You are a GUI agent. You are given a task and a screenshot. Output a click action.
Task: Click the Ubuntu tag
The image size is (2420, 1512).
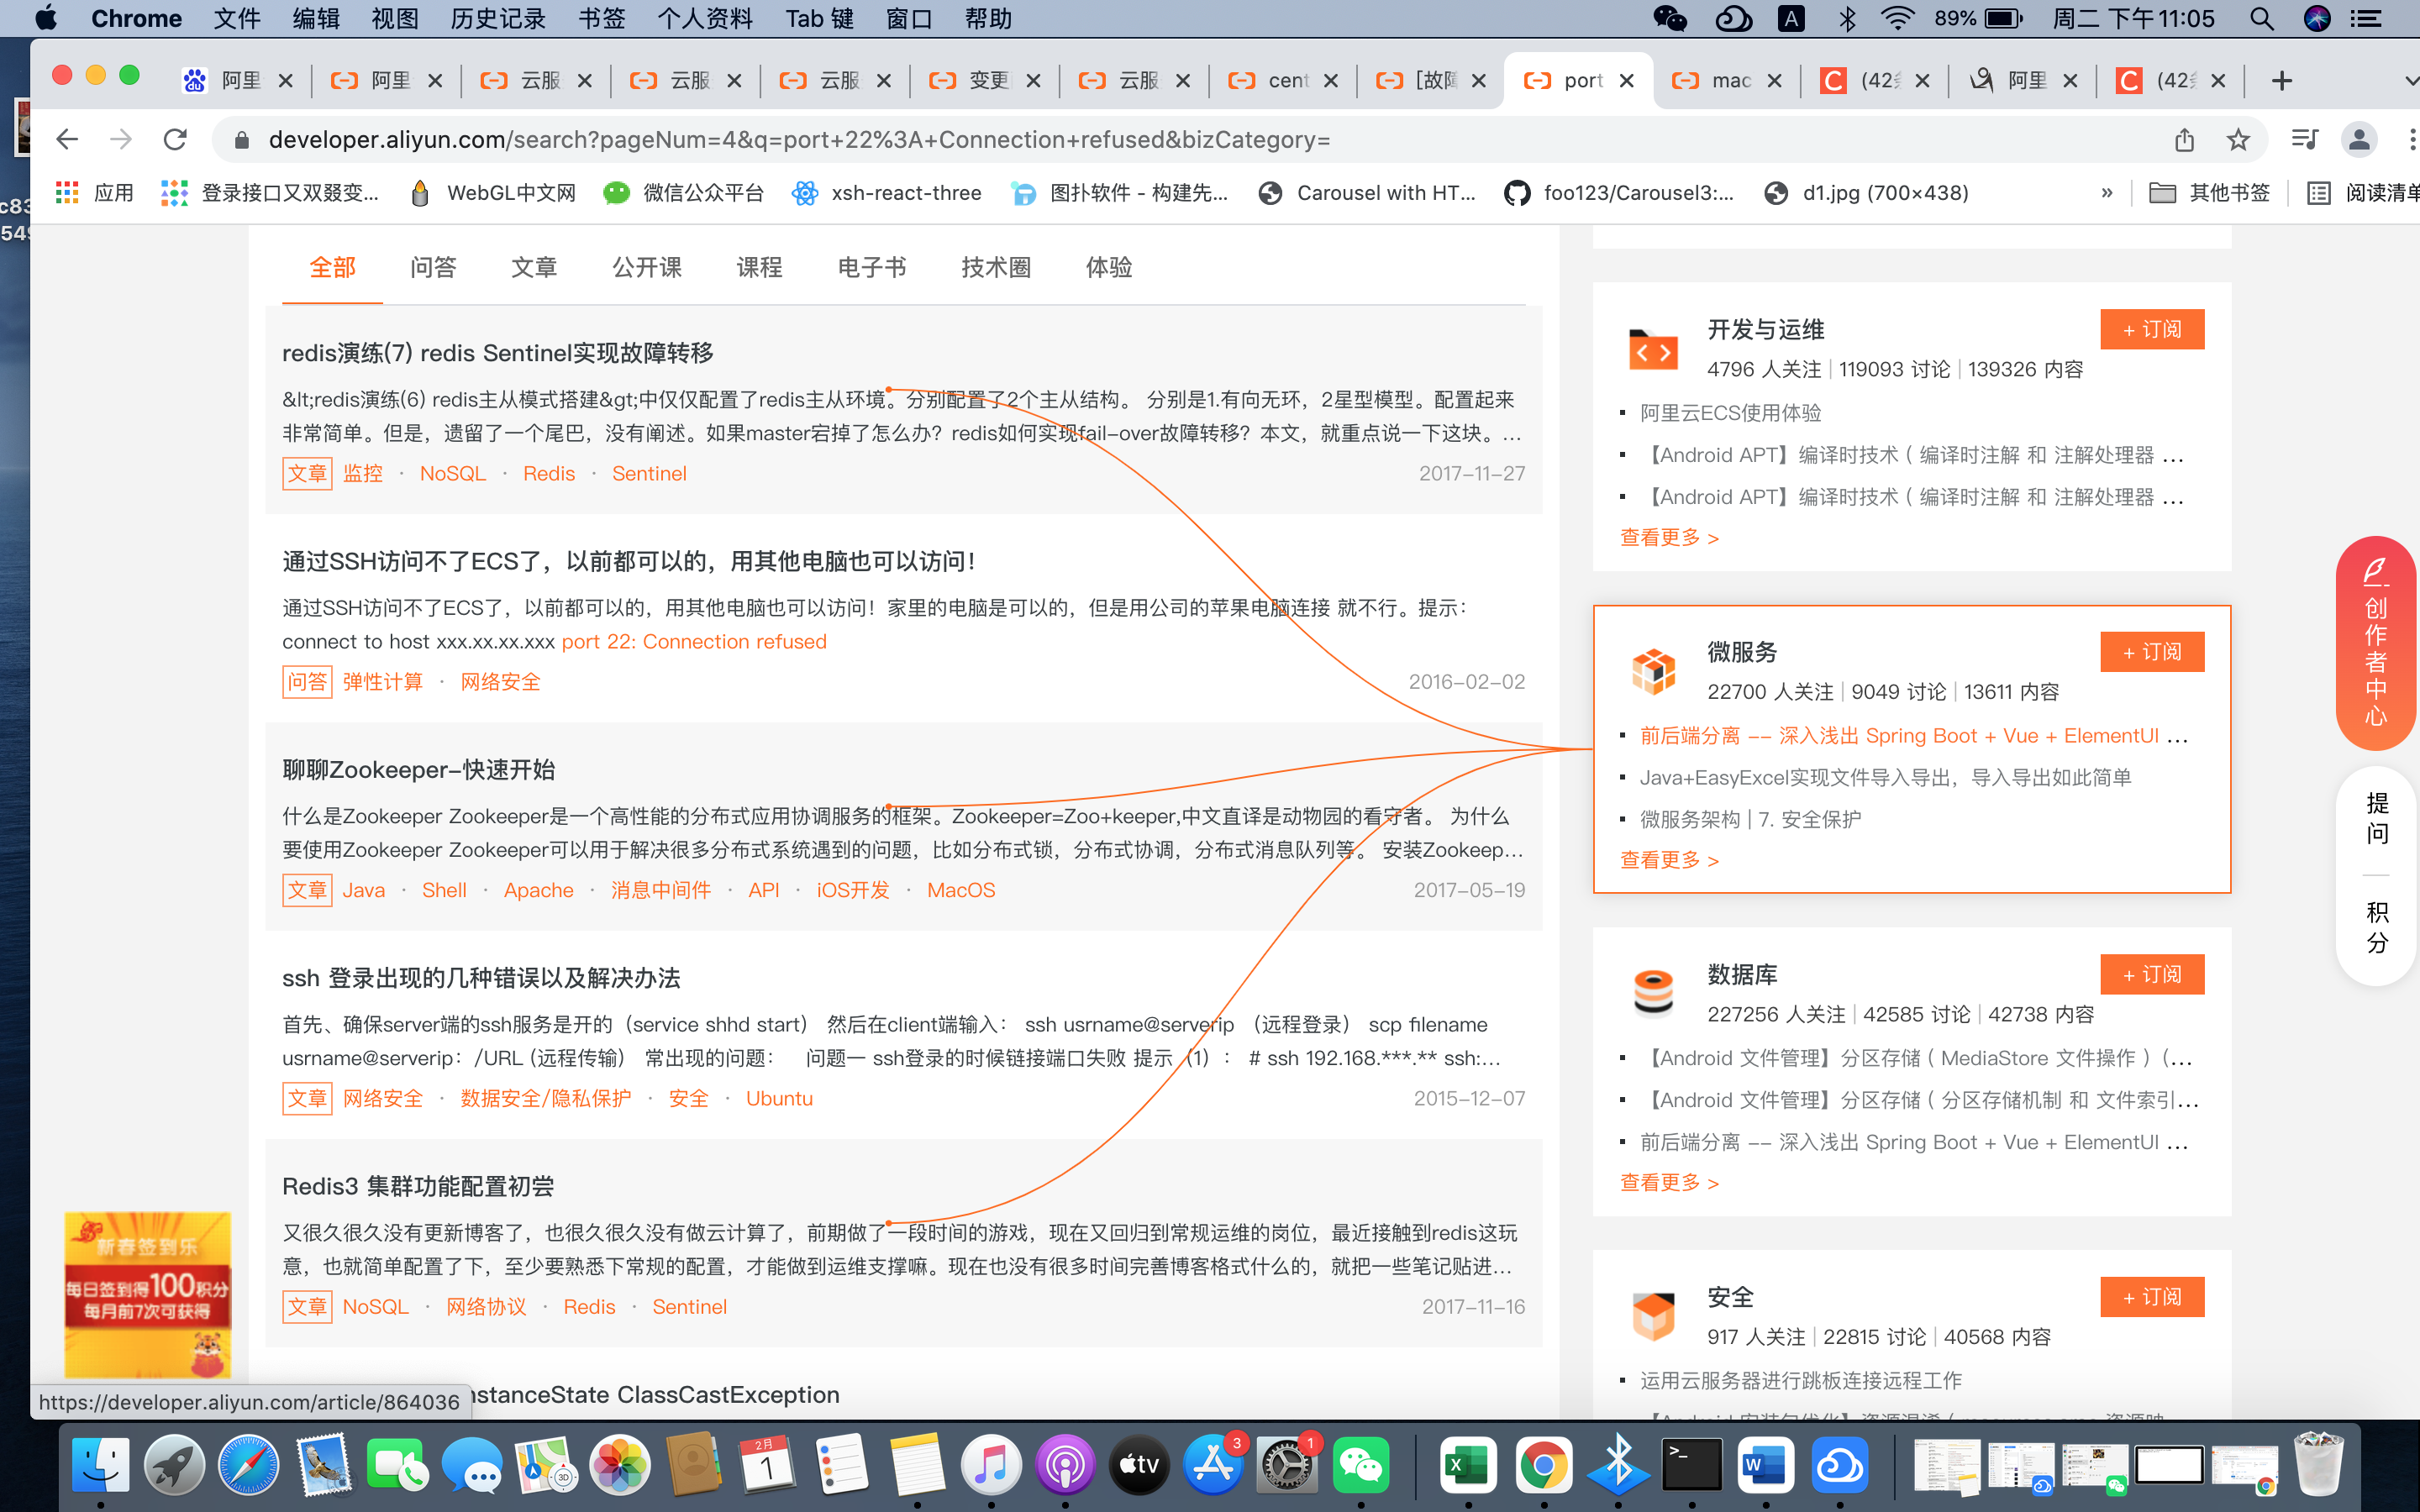[x=779, y=1098]
